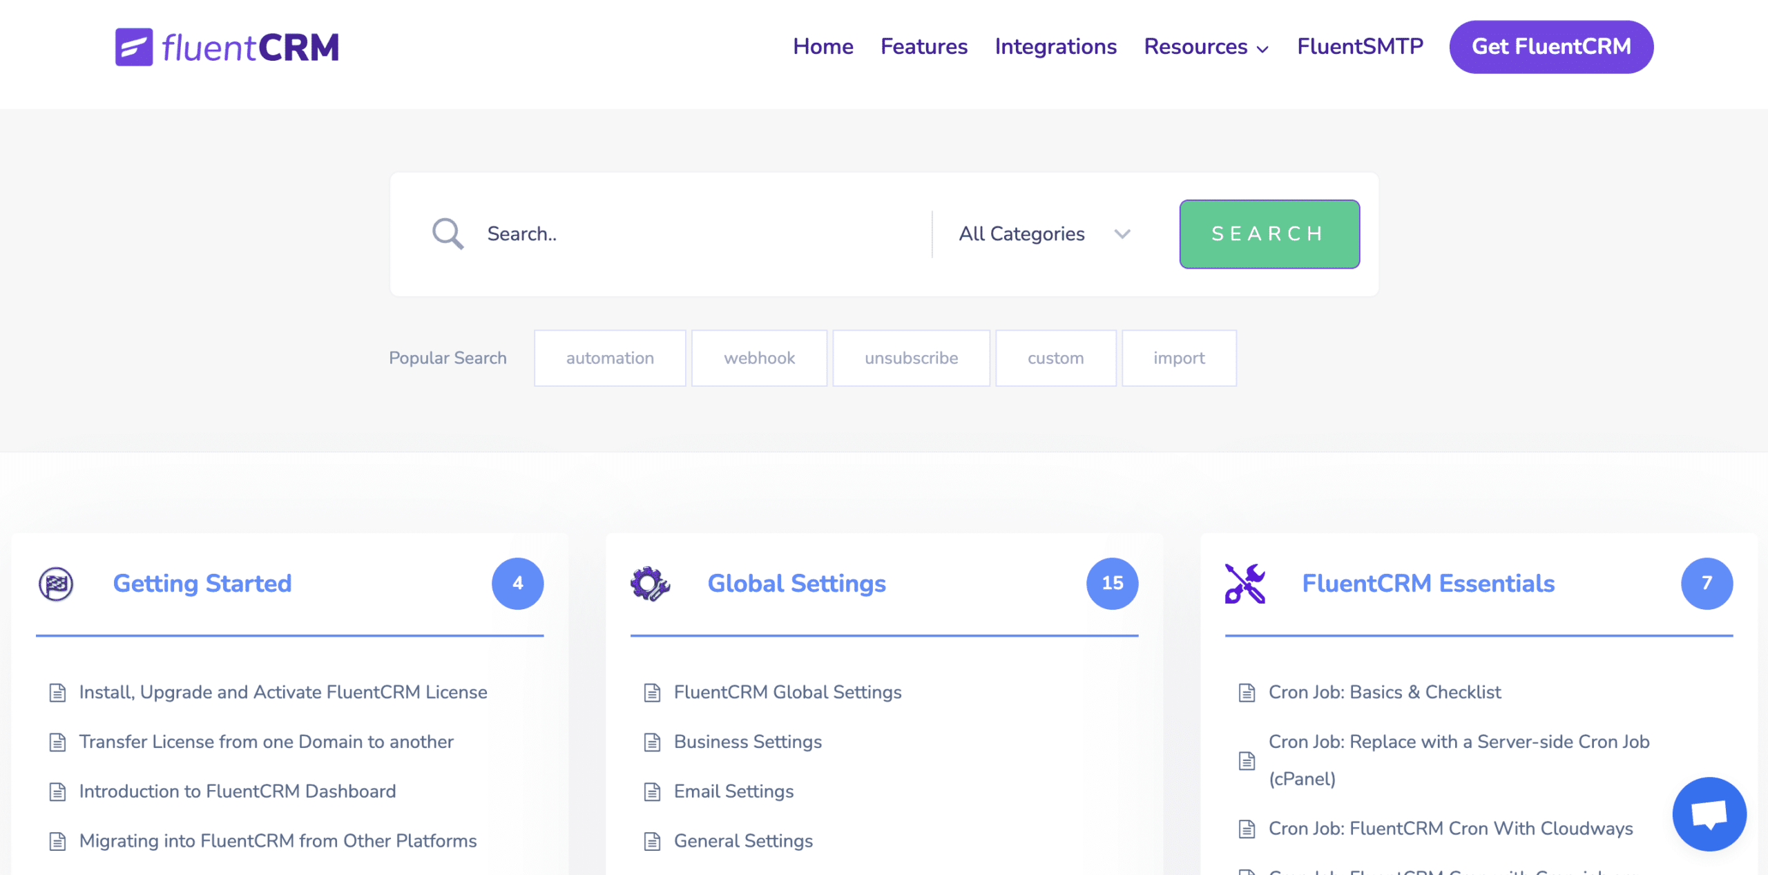Click the Getting Started flag icon
Screen dimensions: 1768x875
pos(57,583)
